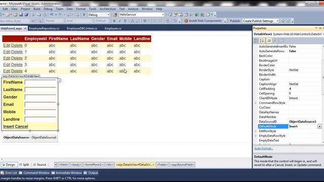Open the HelloService find dropdown
This screenshot has height=182, width=324.
[163, 15]
